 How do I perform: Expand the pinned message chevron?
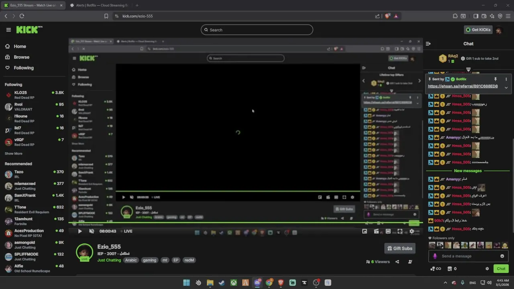pos(506,88)
